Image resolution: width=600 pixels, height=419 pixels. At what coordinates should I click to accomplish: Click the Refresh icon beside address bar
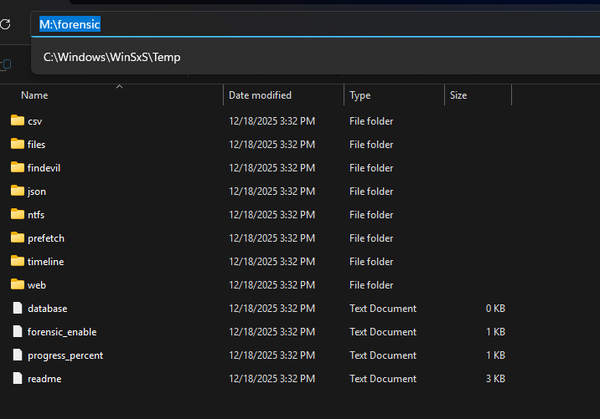(5, 24)
